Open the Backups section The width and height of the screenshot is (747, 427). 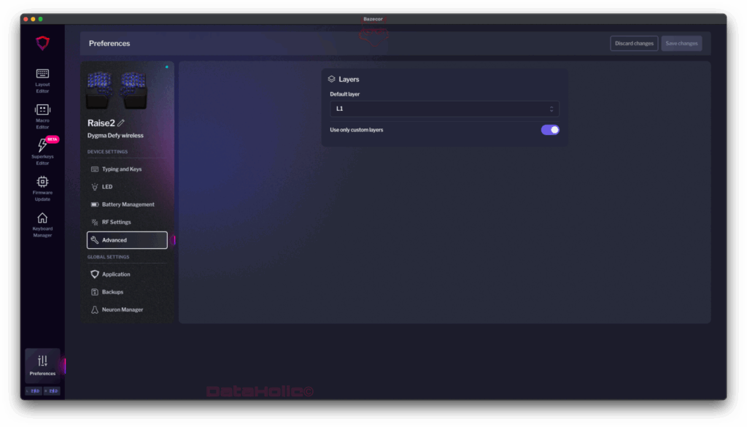point(112,292)
